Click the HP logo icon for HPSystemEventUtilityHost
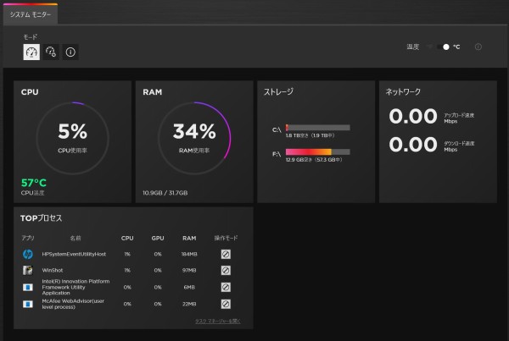The width and height of the screenshot is (509, 341). point(28,253)
